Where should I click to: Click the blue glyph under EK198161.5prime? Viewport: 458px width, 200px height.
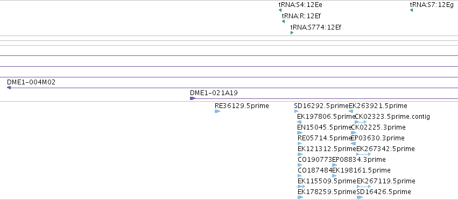tap(334, 176)
